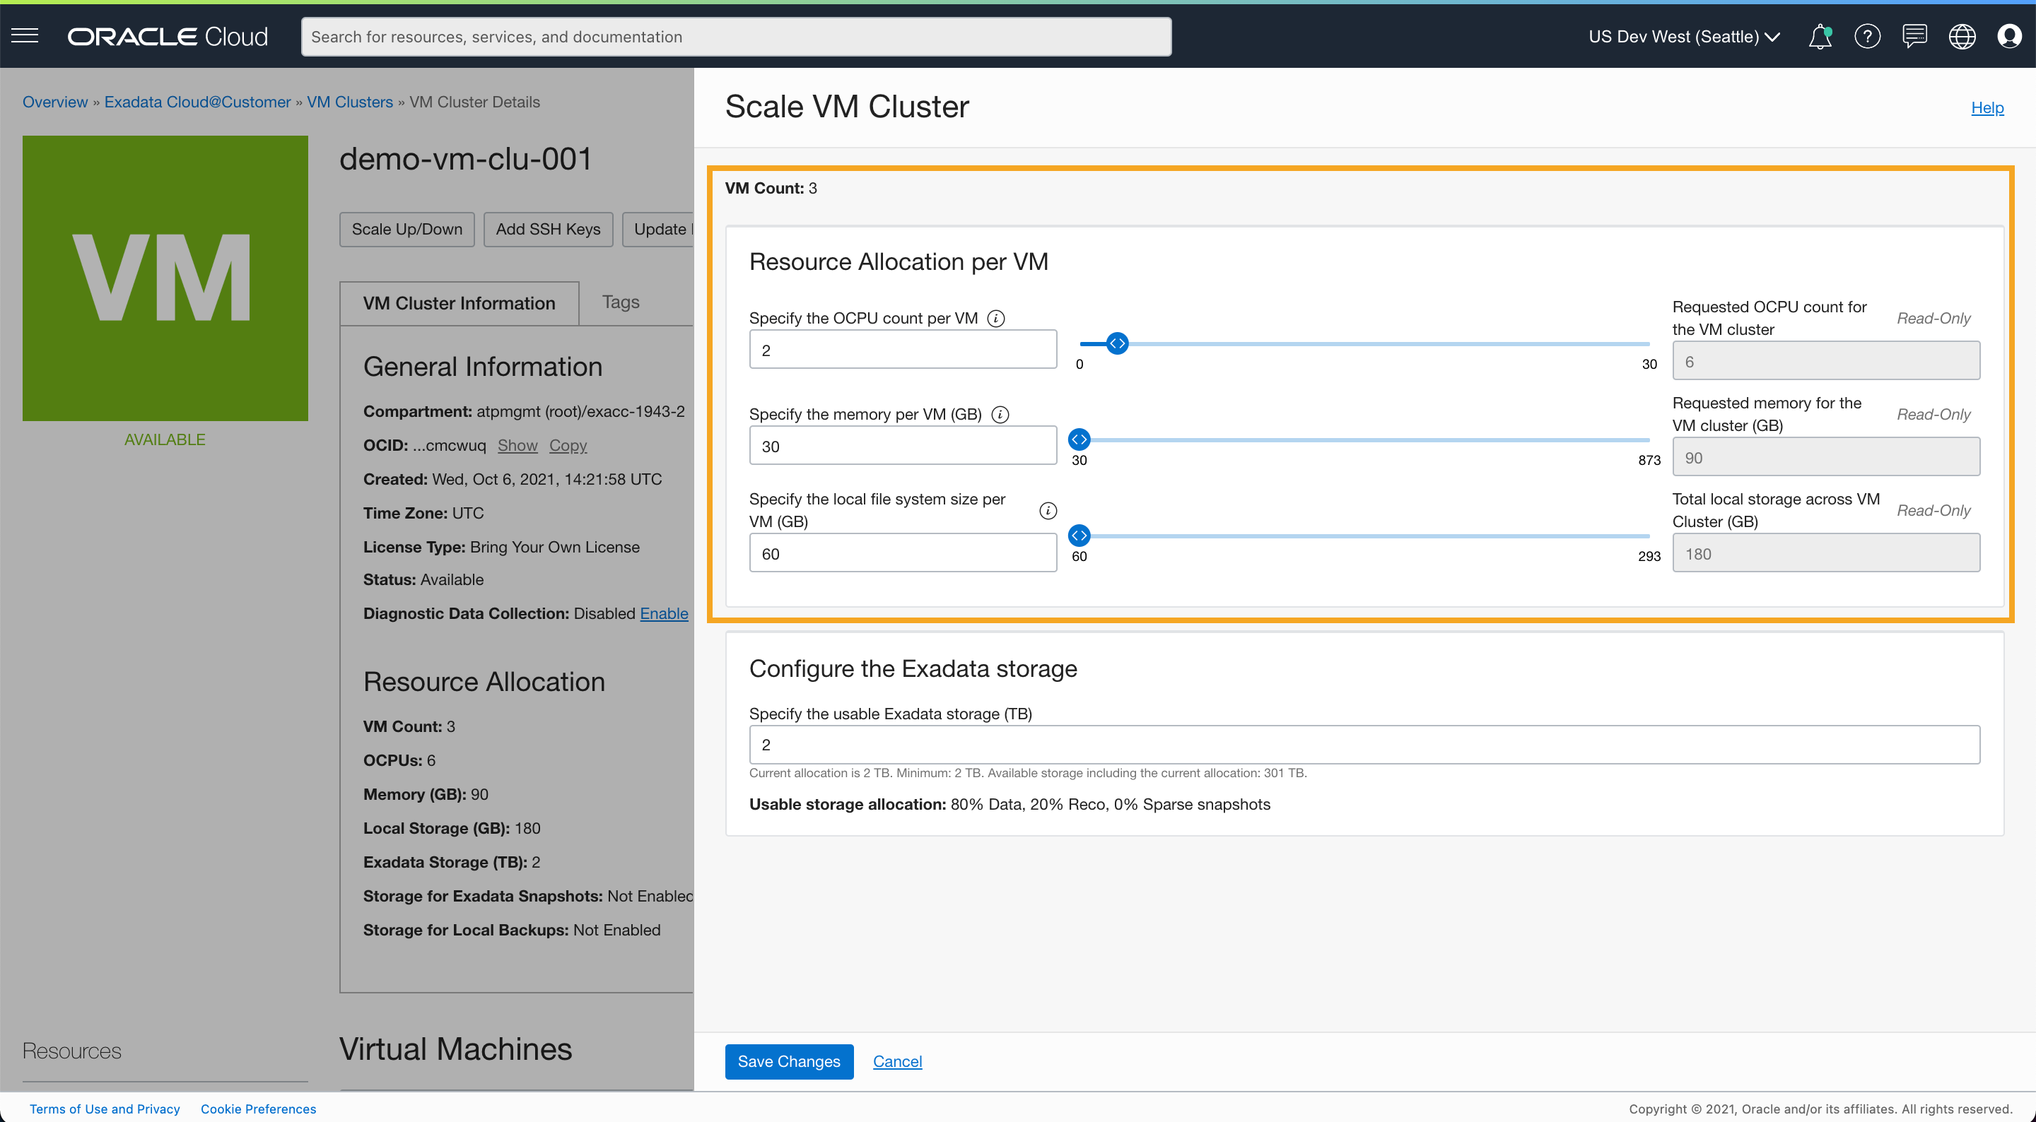2036x1122 pixels.
Task: Click the globe language icon
Action: [1962, 36]
